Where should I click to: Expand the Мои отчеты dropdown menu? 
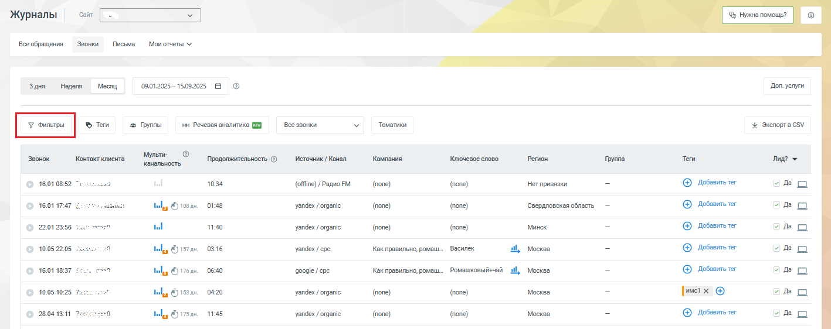click(170, 44)
